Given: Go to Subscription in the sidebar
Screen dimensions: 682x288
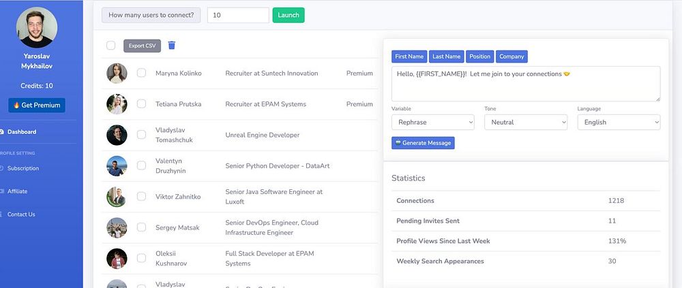Looking at the screenshot, I should pos(23,168).
